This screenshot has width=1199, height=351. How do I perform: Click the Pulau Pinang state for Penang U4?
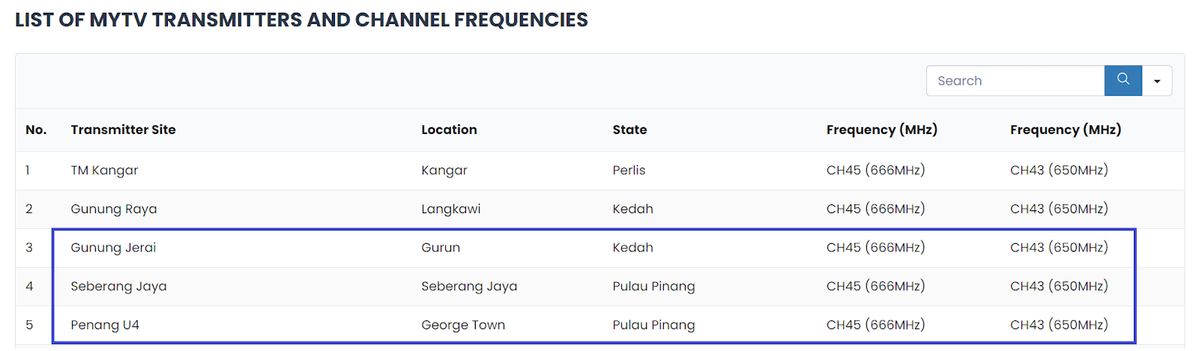[653, 325]
